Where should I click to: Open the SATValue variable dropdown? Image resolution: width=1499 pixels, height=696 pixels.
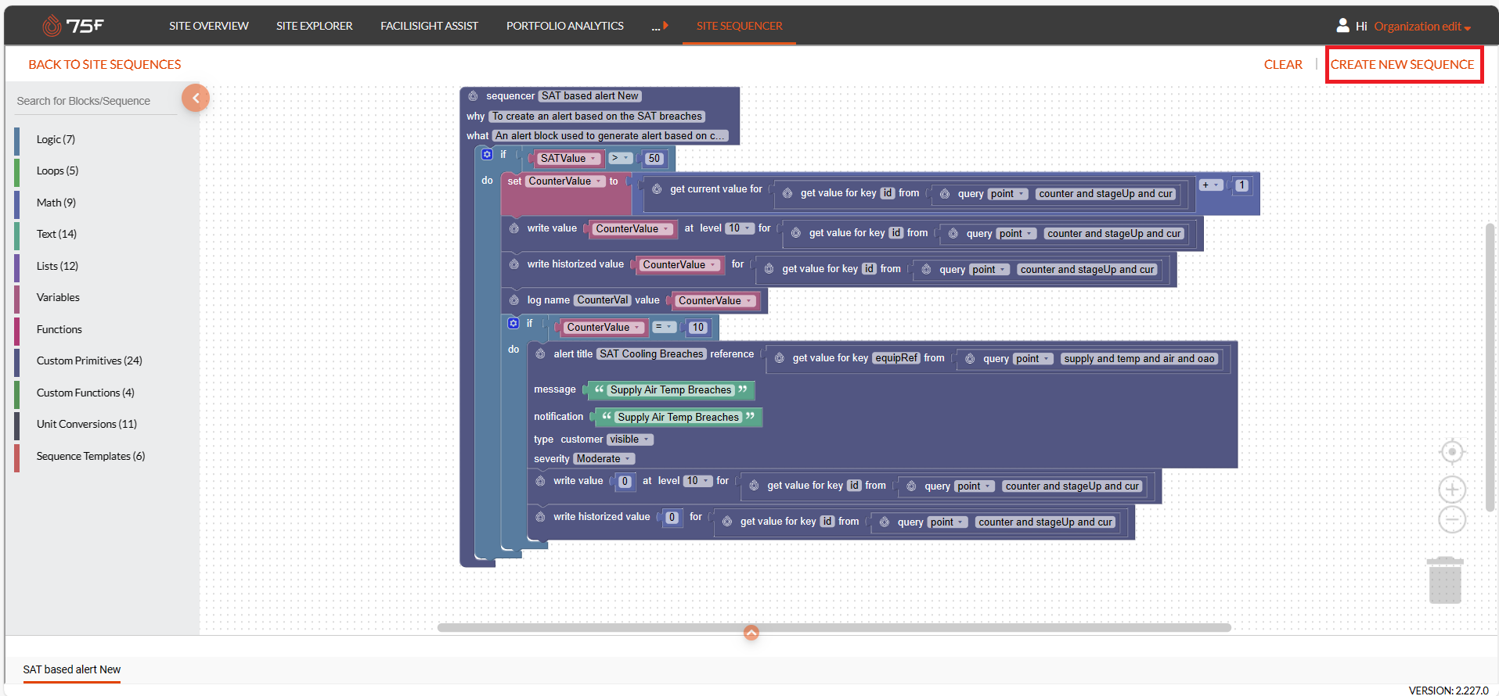click(569, 159)
